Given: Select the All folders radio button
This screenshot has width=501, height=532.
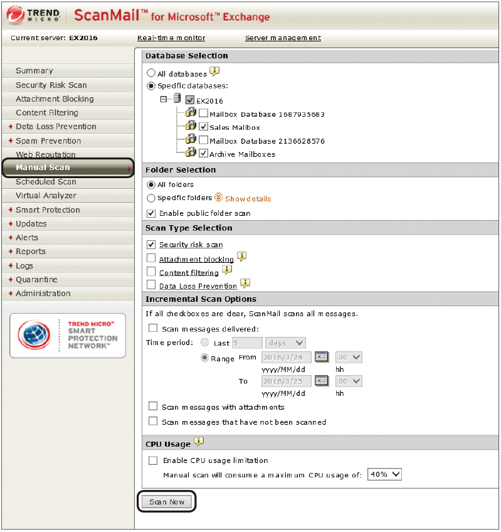Looking at the screenshot, I should (x=151, y=185).
